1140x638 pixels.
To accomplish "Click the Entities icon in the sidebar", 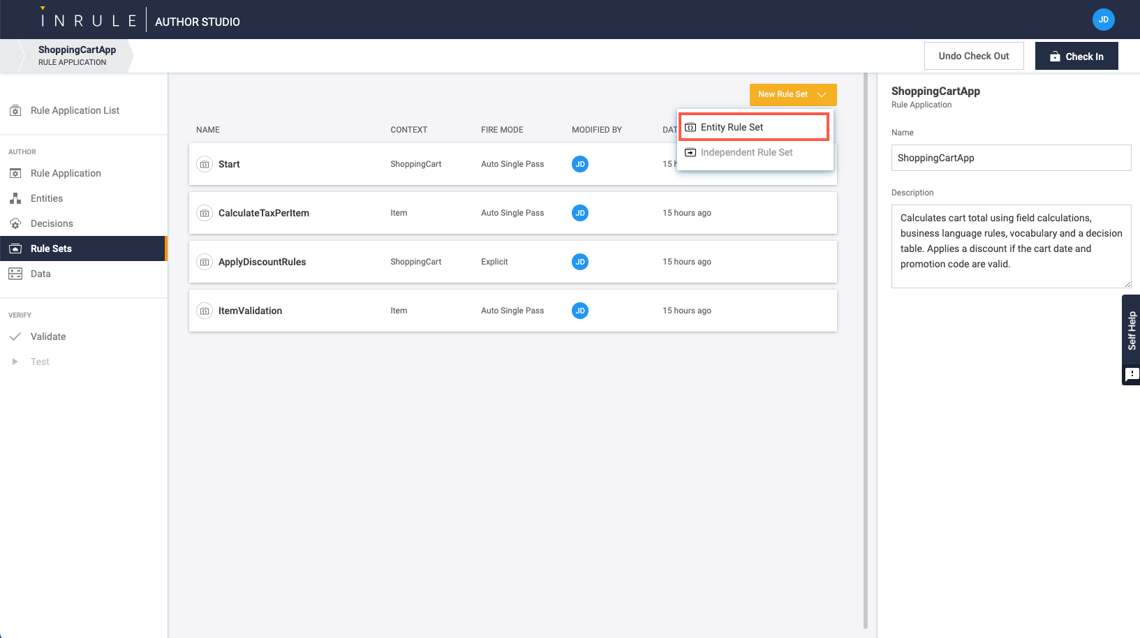I will tap(15, 199).
